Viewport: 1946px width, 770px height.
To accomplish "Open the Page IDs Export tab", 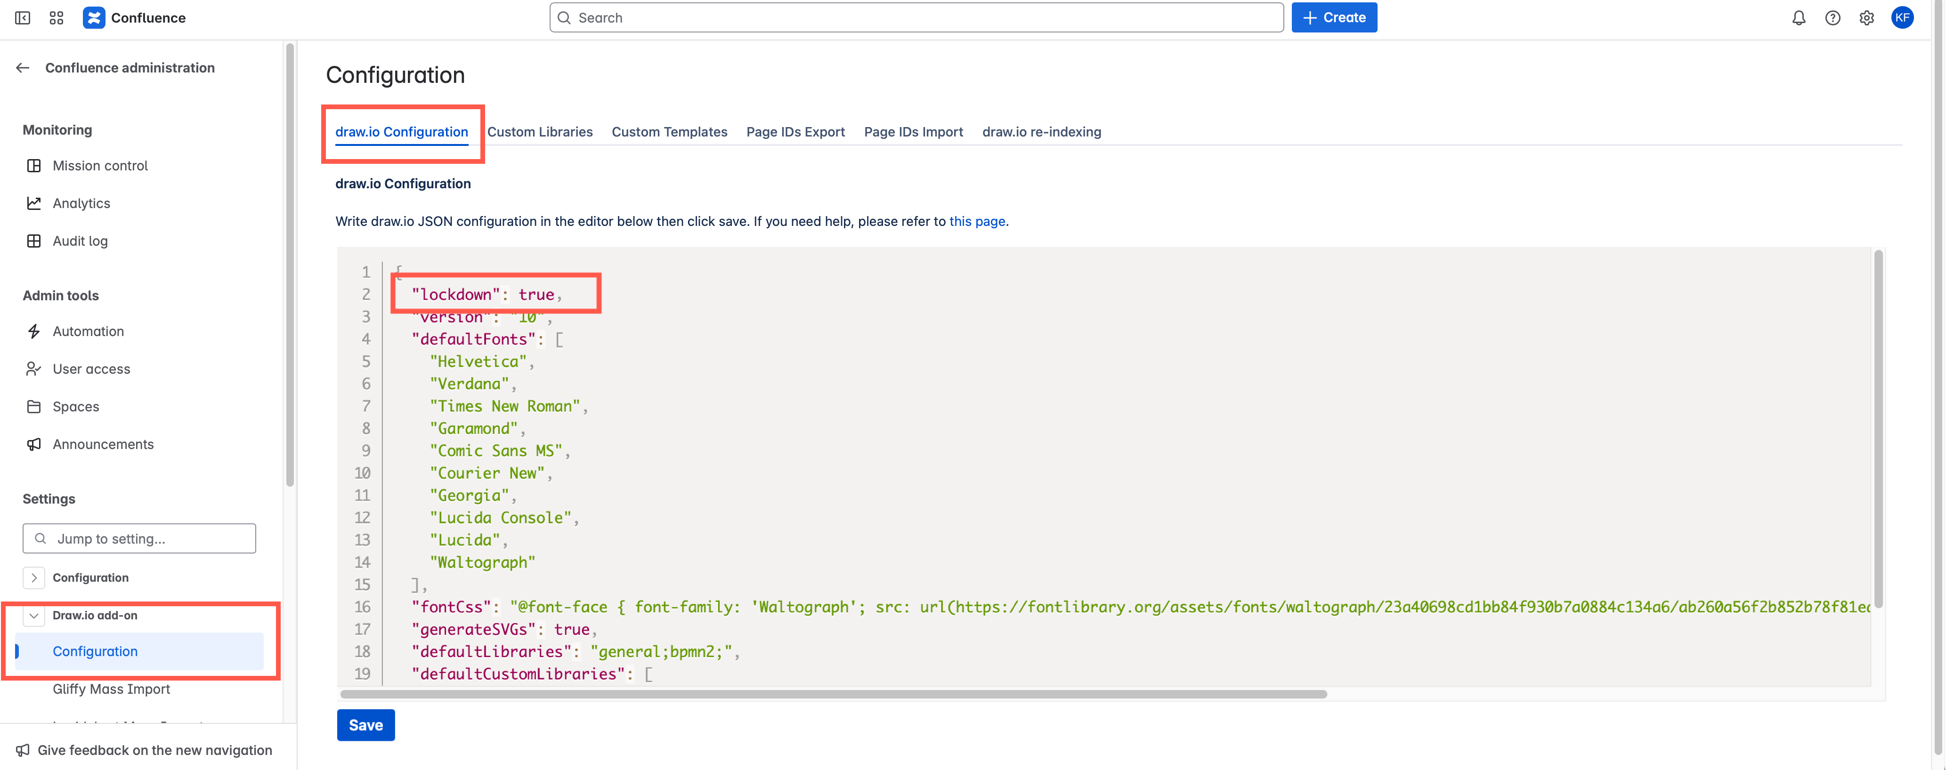I will [x=795, y=131].
